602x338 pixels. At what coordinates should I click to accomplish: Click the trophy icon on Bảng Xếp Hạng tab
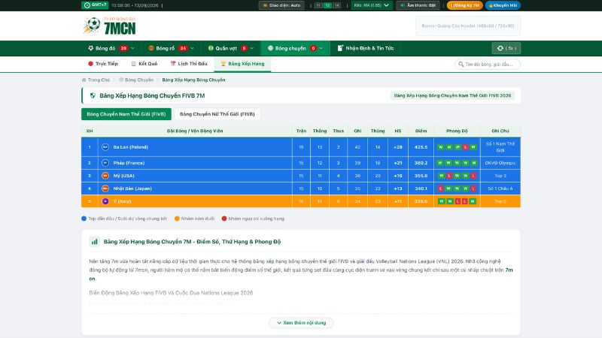pos(223,64)
